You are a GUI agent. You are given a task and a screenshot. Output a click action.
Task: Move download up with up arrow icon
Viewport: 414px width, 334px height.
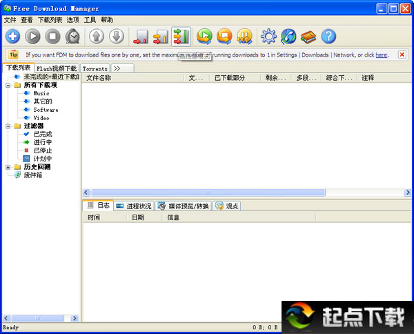click(x=97, y=37)
